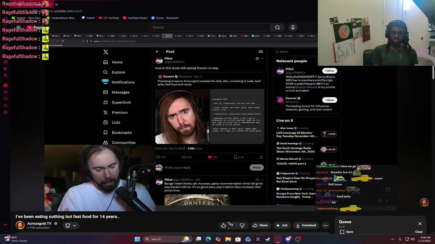The image size is (435, 244).
Task: Open the Windows Start menu
Action: (137, 239)
